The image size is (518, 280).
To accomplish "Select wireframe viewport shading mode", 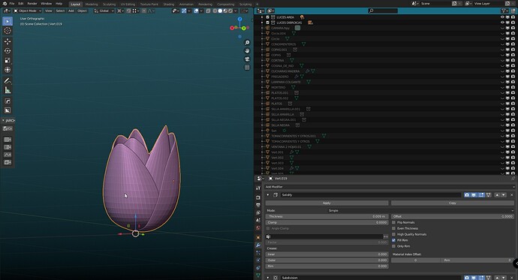I will pyautogui.click(x=215, y=11).
